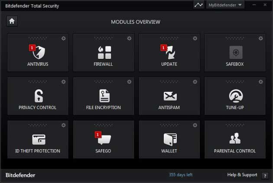The image size is (273, 183).
Task: Open the Antivirus tile settings gear
Action: pos(64,39)
